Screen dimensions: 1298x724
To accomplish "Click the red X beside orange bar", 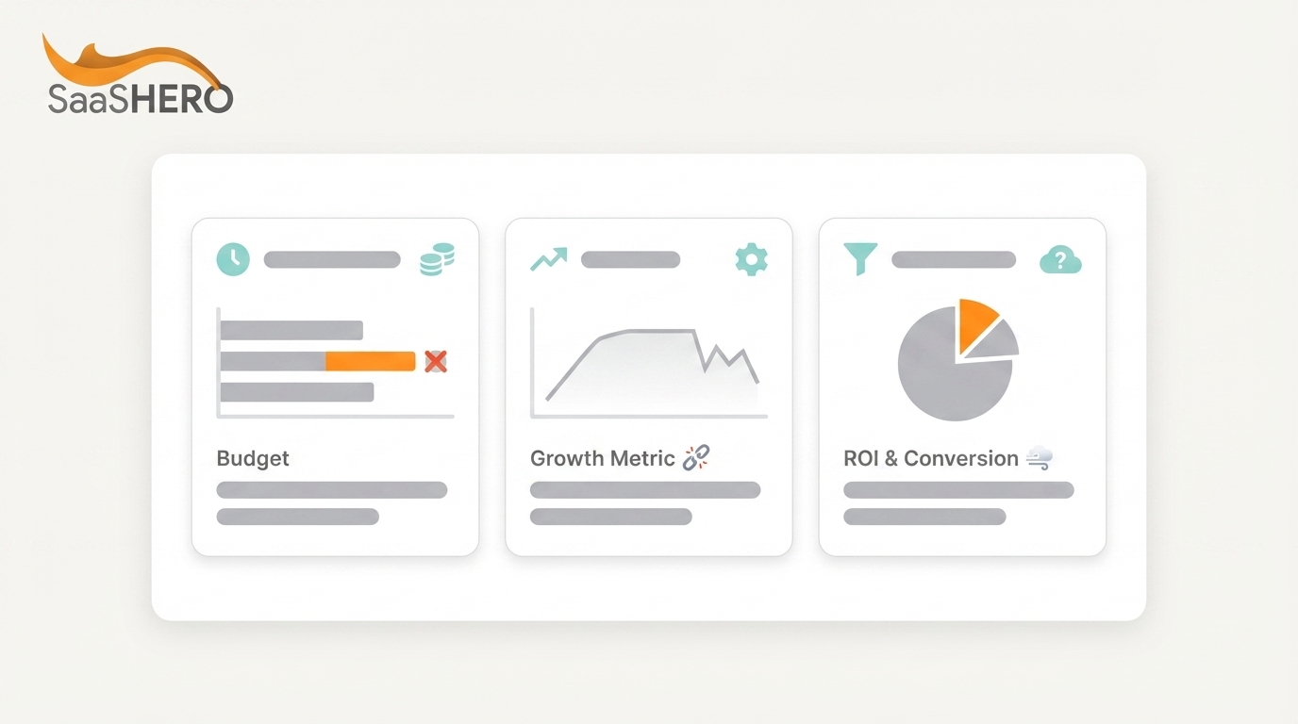I will tap(435, 361).
